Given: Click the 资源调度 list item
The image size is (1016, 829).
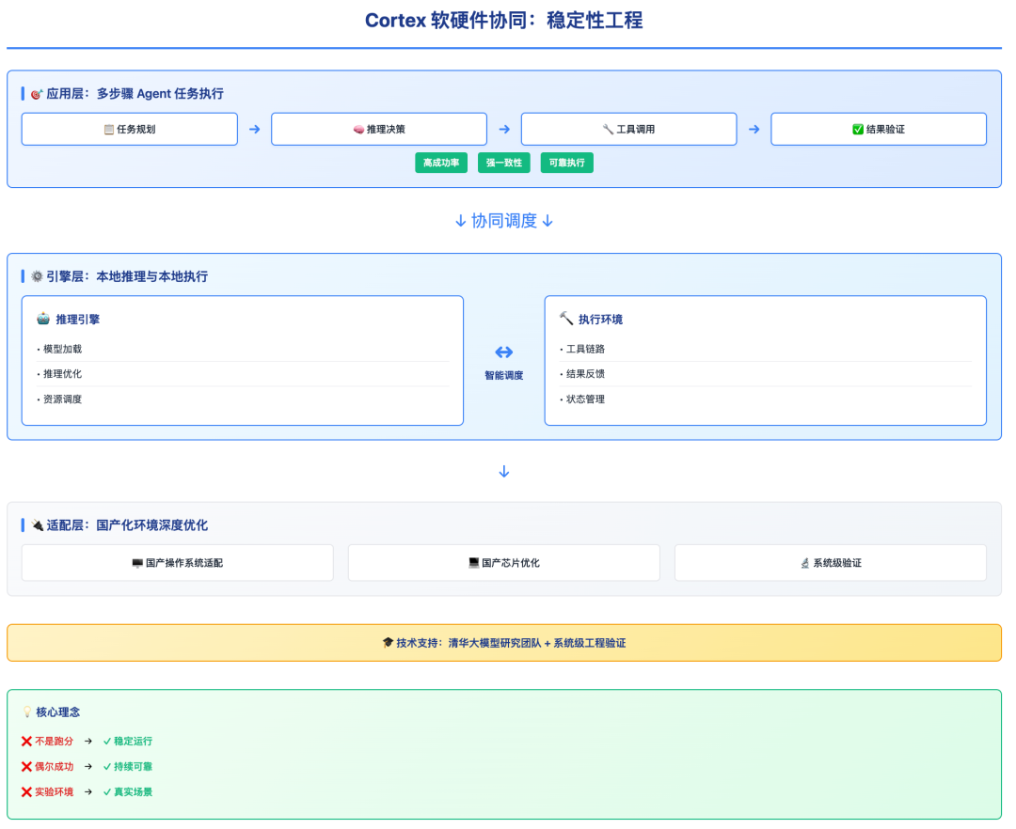Looking at the screenshot, I should 243,399.
